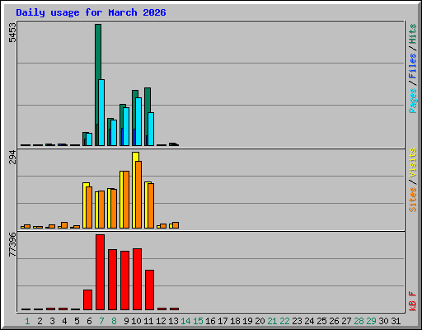Screen dimensions: 422x330
Task: Click the red KBytes bar for day 10
Action: click(138, 280)
